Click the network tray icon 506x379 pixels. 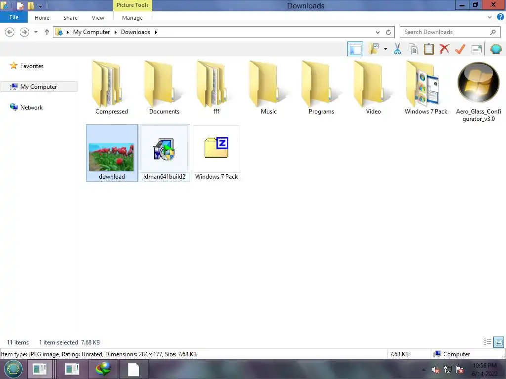448,370
